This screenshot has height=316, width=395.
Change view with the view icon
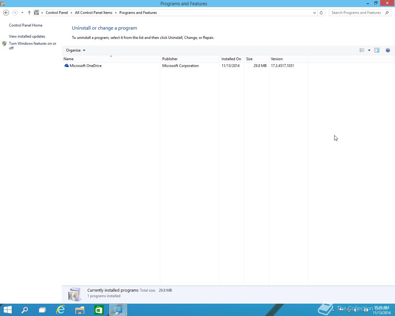click(362, 50)
